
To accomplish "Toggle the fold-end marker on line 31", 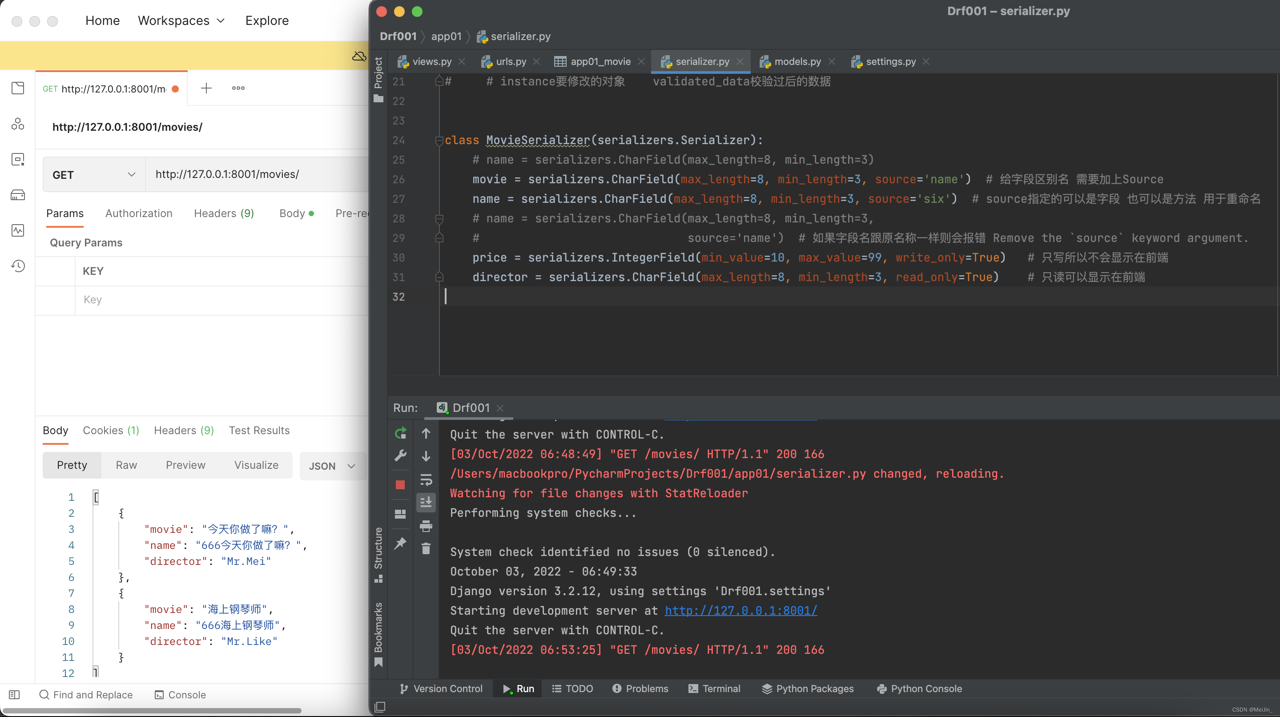I will click(439, 277).
